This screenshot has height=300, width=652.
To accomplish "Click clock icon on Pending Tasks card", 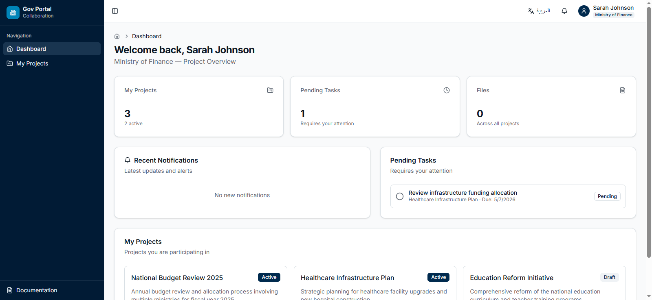I will (447, 90).
